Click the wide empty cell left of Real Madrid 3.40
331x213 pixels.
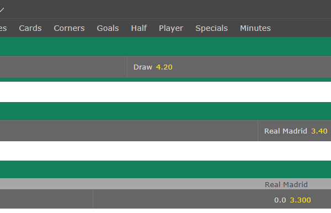click(129, 131)
